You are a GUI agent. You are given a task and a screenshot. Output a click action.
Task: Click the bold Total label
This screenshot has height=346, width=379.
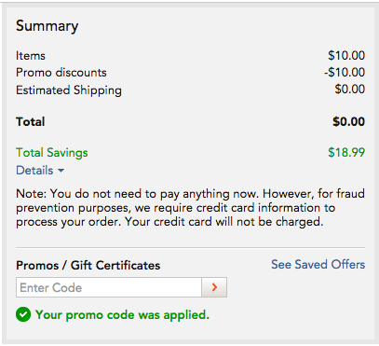point(31,121)
